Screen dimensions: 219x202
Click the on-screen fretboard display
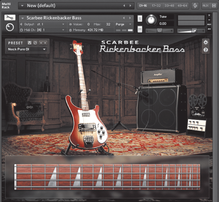point(107,177)
